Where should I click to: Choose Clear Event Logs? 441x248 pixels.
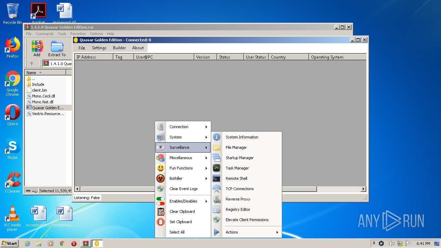point(183,189)
